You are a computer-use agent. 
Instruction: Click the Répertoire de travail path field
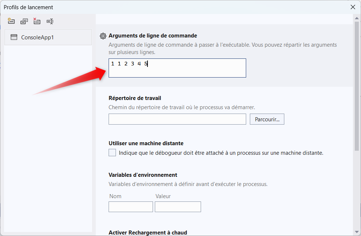click(177, 119)
